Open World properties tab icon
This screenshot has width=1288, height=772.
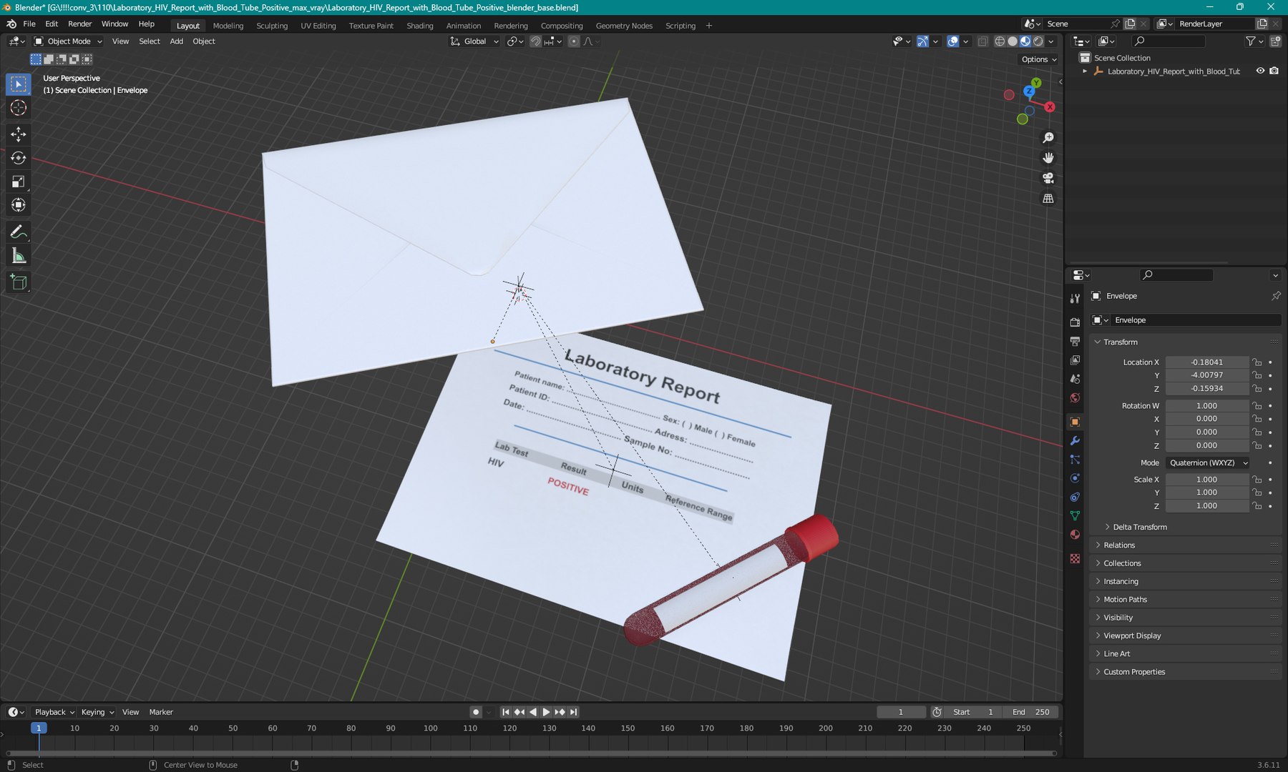coord(1075,398)
